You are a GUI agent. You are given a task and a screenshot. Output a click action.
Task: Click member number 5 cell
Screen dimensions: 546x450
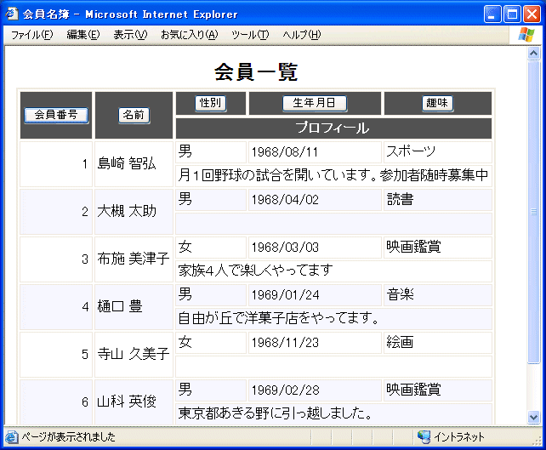click(x=56, y=354)
